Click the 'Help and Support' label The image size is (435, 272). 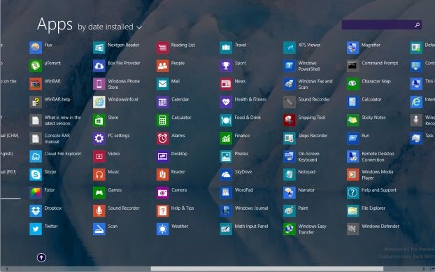[379, 190]
